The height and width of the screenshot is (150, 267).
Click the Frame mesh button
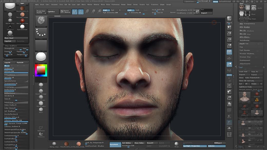[229, 86]
